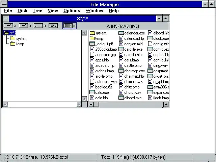The height and width of the screenshot is (162, 216).
Task: Click charmap.hlp file name
Action: [134, 76]
